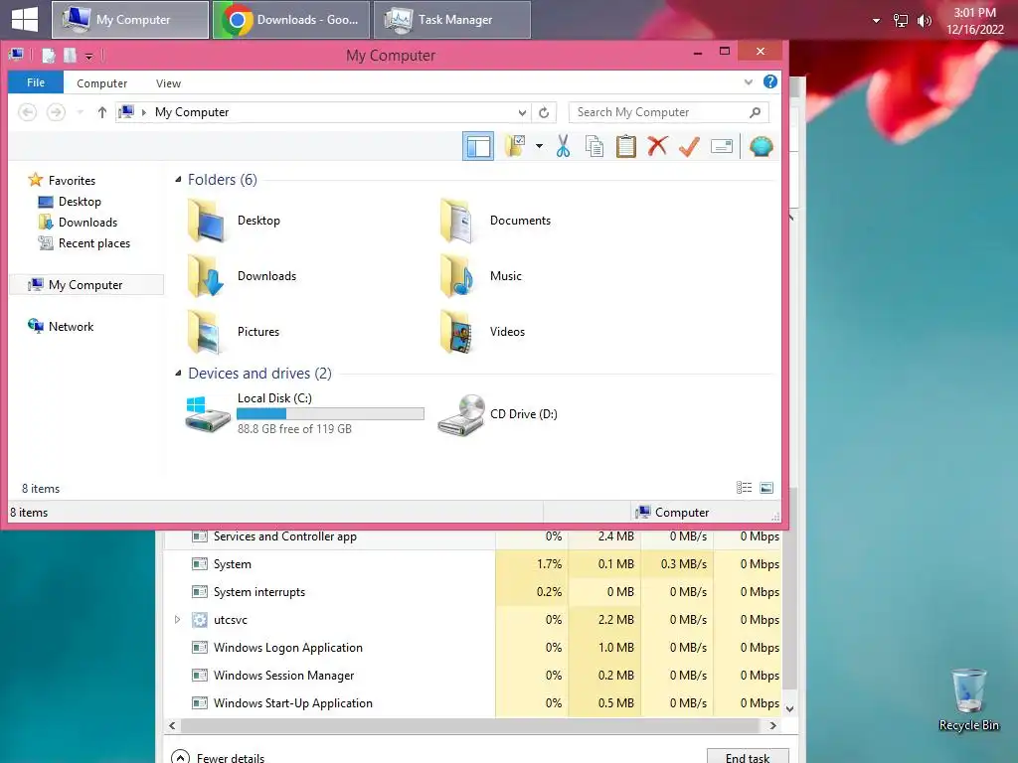Click the Paste clipboard icon

626,146
